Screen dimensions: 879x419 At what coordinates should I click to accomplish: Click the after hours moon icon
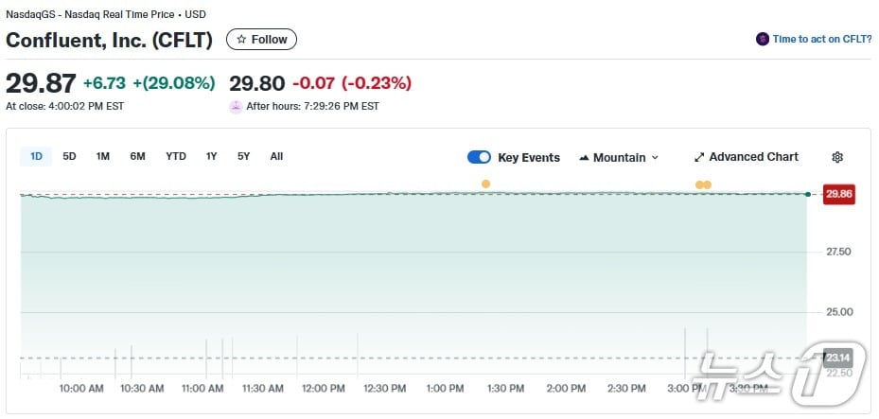pyautogui.click(x=236, y=106)
